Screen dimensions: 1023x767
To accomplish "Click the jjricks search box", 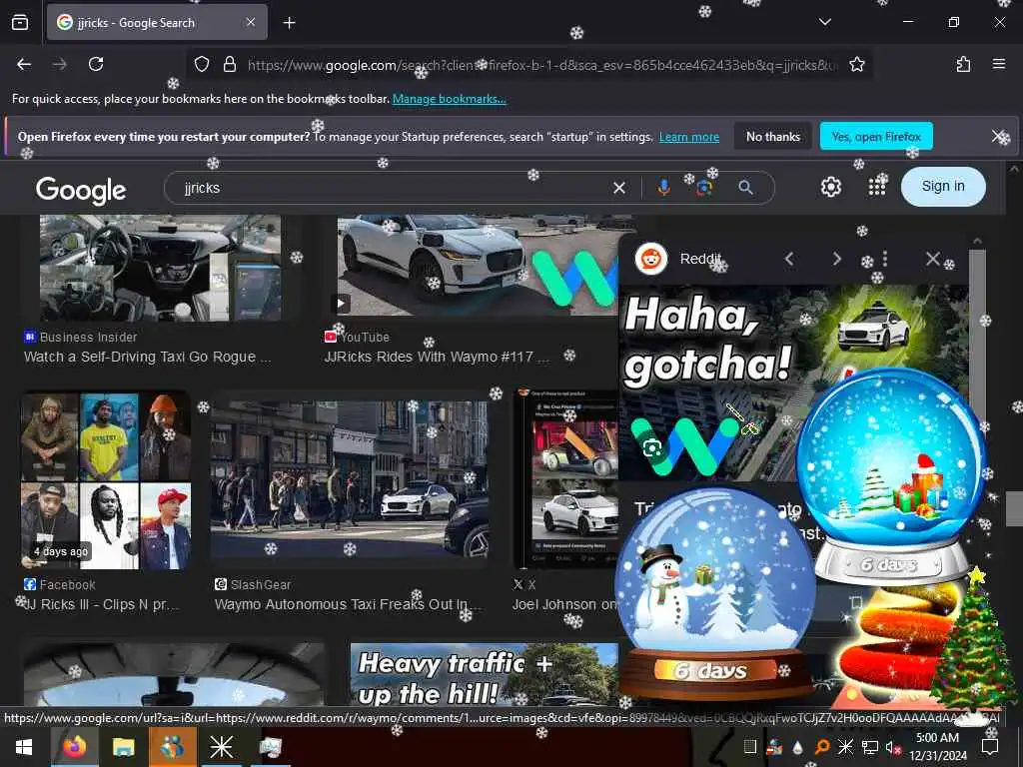I will tap(392, 188).
